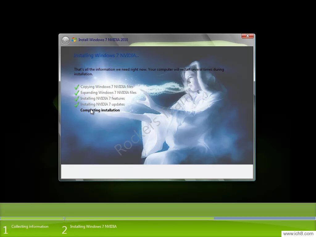Select the Copying Windows 7 NVIDIA files entry
Screen dimensions: 316x237
pos(107,87)
